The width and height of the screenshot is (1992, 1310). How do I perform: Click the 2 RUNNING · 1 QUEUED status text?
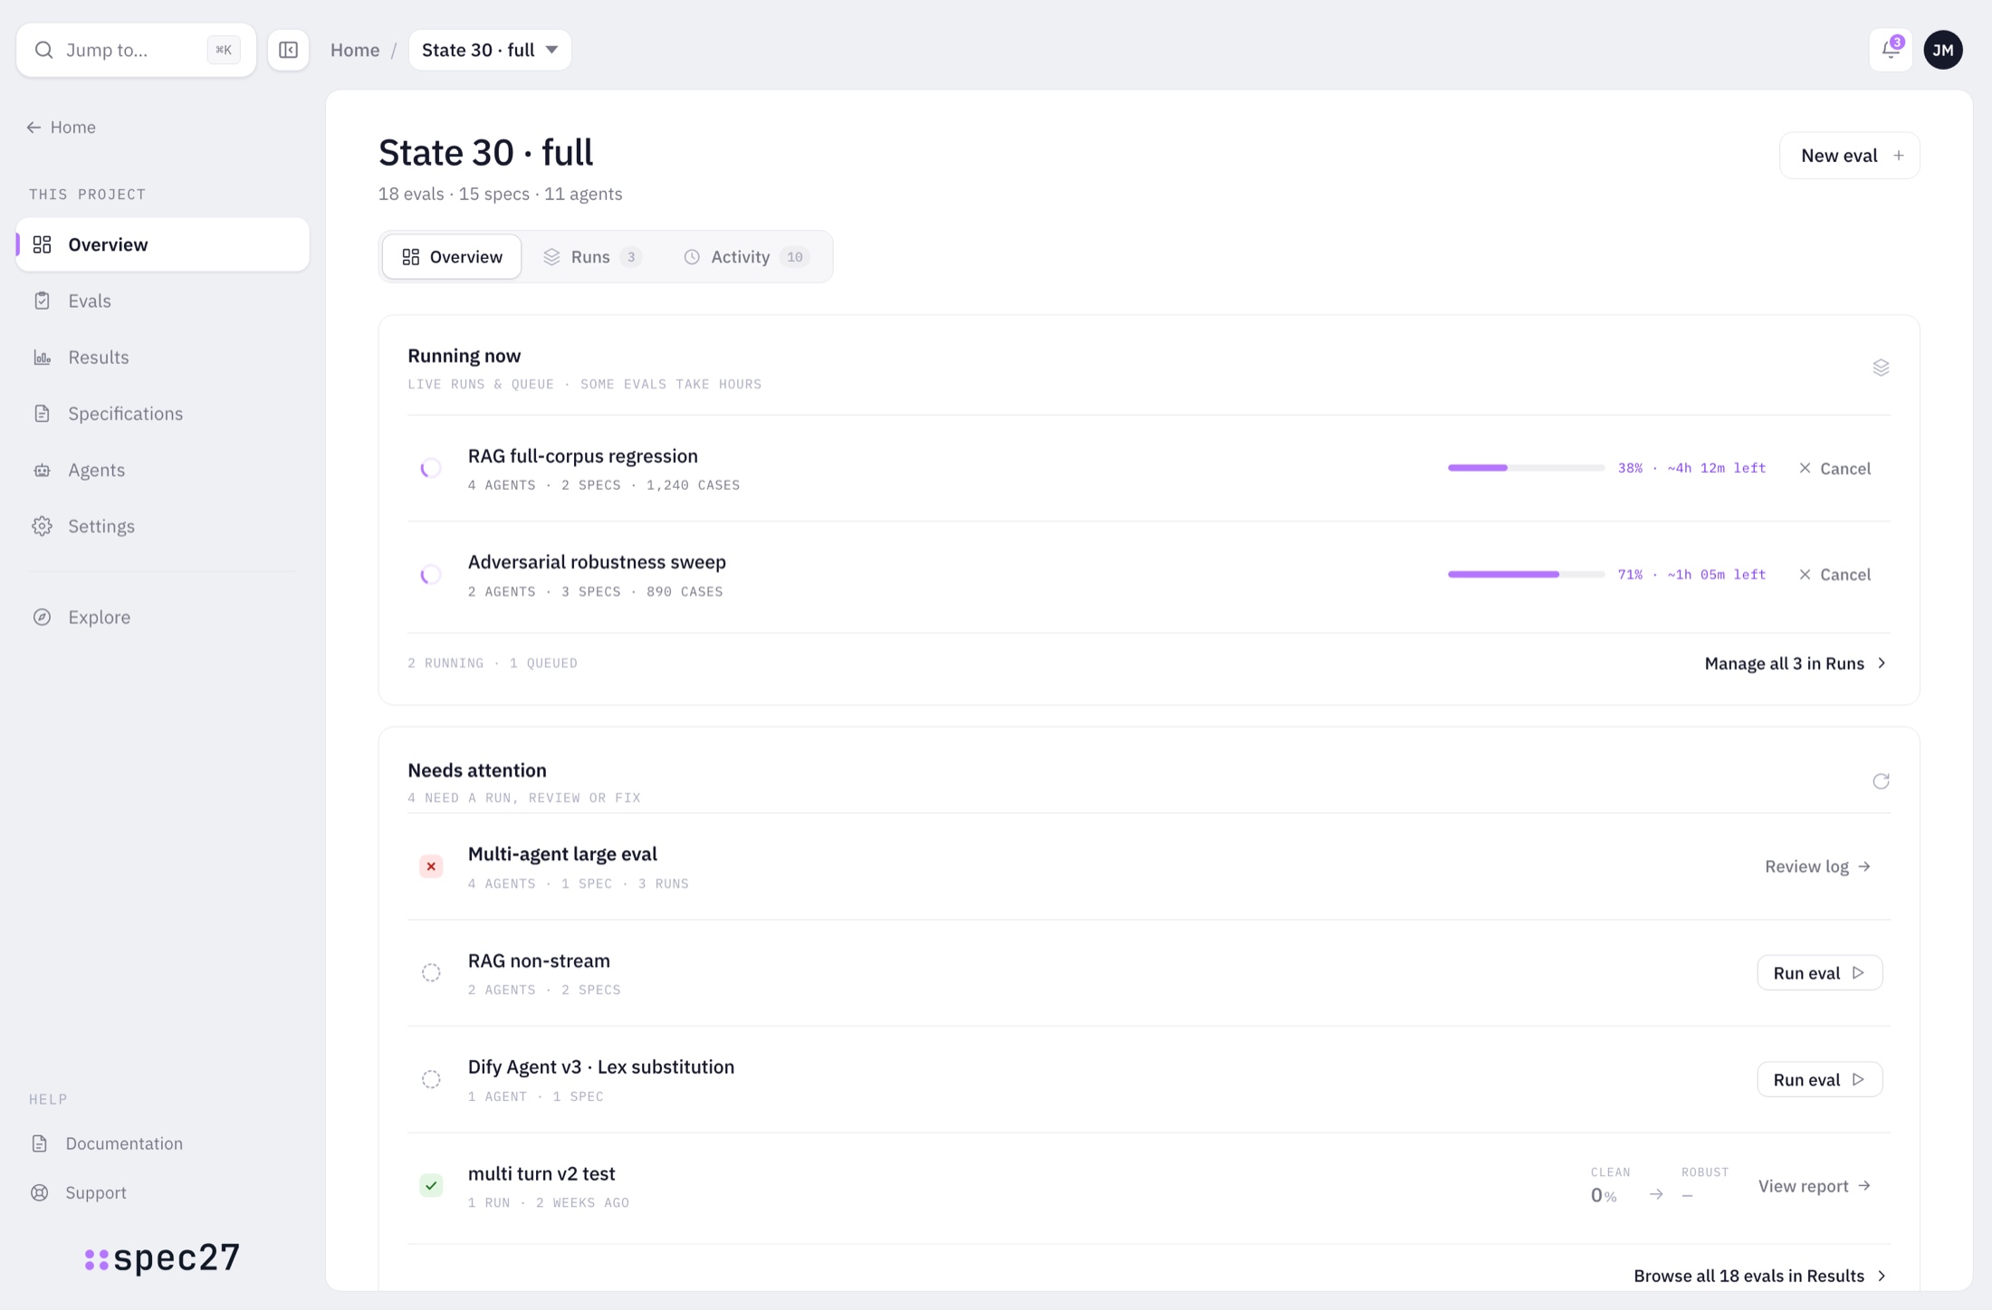[493, 664]
